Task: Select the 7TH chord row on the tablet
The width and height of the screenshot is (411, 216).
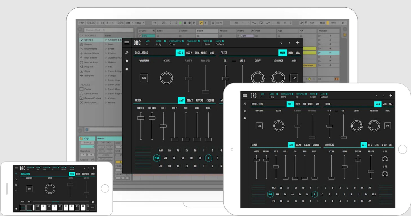Action: (274, 201)
